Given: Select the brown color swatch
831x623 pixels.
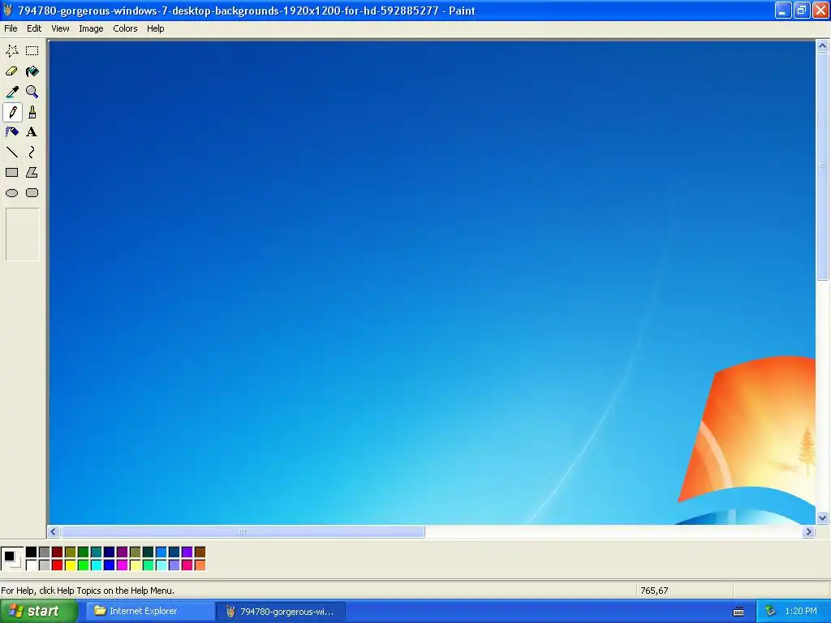Looking at the screenshot, I should point(200,552).
